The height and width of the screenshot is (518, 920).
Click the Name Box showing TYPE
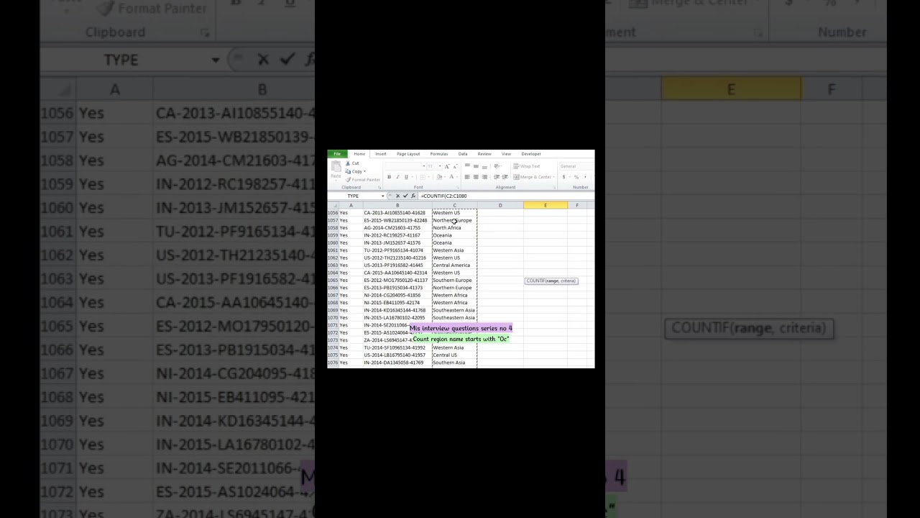[x=353, y=196]
